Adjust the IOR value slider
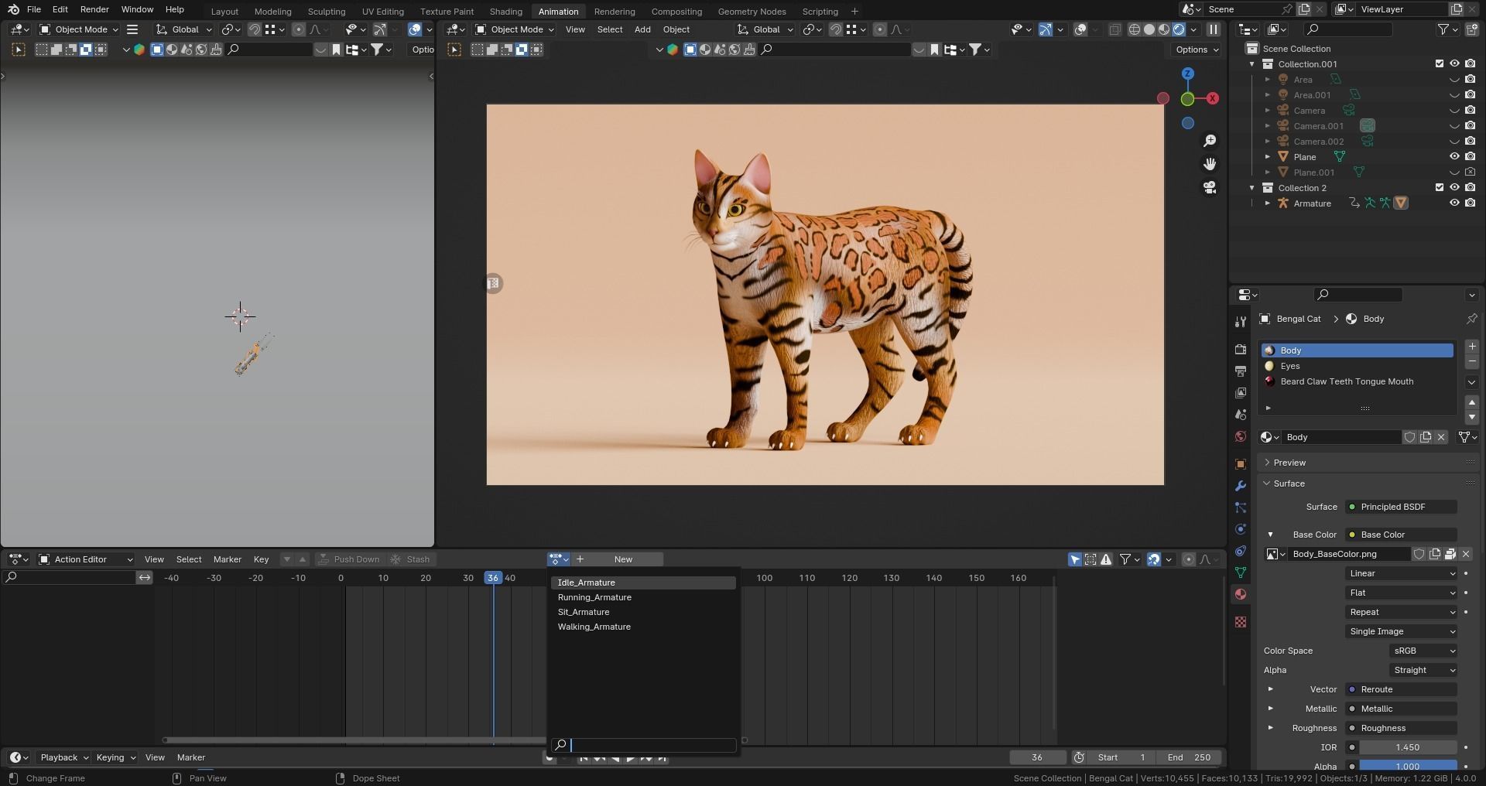 click(1408, 747)
